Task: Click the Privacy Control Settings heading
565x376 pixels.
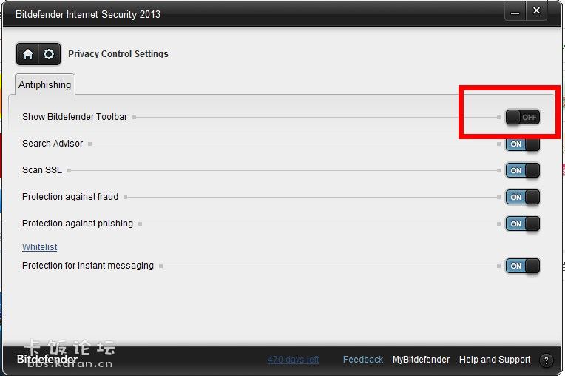Action: coord(118,54)
